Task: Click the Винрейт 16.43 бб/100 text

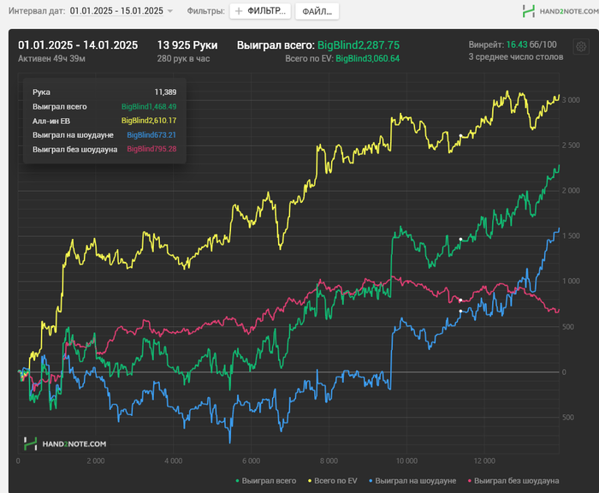Action: pos(513,45)
